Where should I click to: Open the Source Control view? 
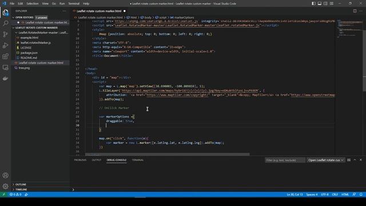click(5, 34)
